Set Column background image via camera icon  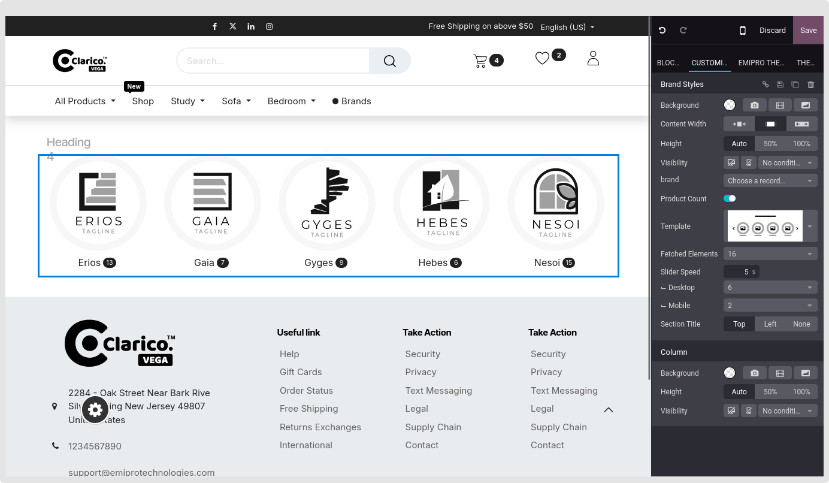coord(755,373)
